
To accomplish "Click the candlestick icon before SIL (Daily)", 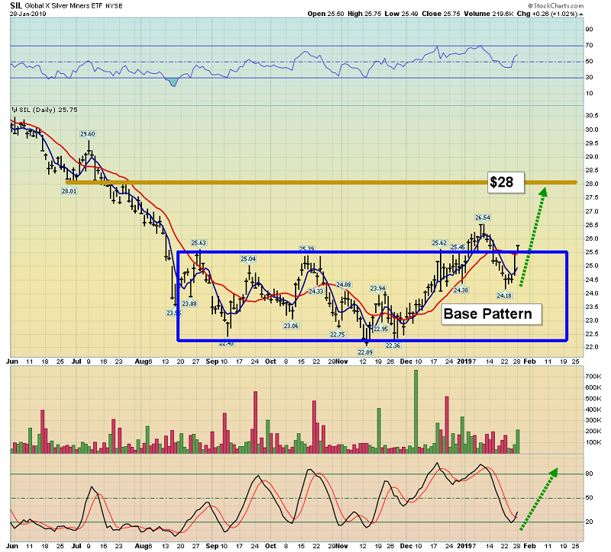I will (x=15, y=110).
